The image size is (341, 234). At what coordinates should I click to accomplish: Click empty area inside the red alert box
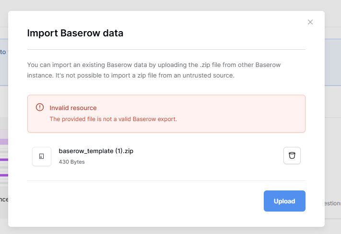point(239,114)
